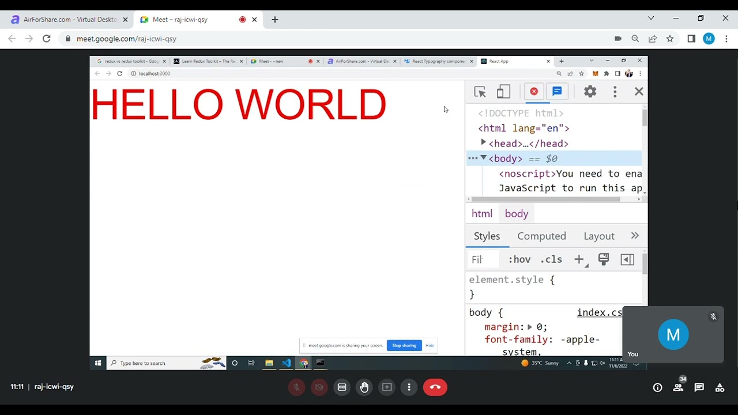The width and height of the screenshot is (738, 415).
Task: Click Stop sharing button
Action: pos(404,345)
